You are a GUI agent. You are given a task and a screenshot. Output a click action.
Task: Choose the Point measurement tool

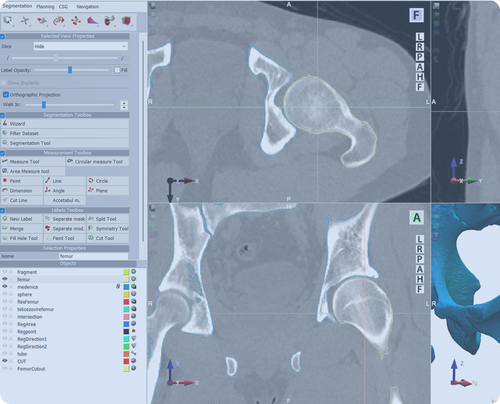point(22,181)
